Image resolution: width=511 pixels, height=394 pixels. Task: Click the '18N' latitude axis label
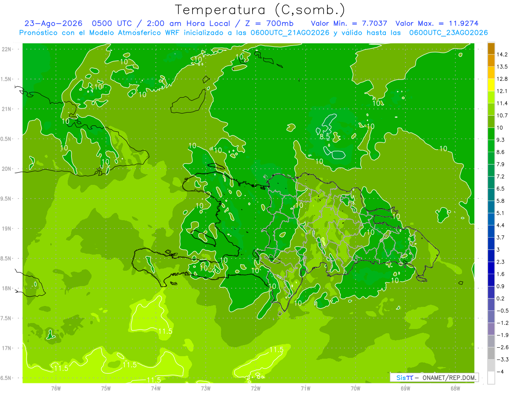pos(7,288)
